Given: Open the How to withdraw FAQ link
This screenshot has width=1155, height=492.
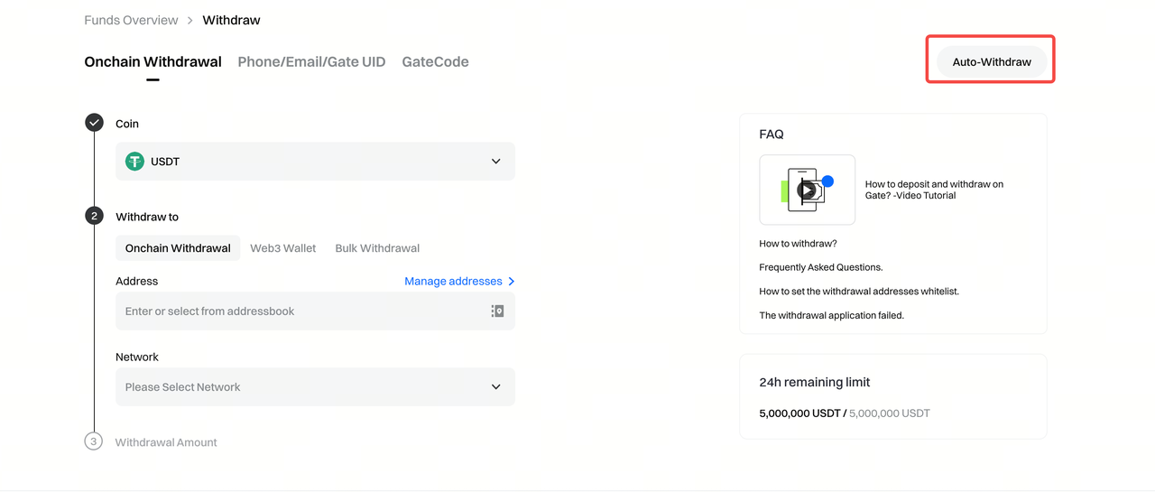Looking at the screenshot, I should coord(798,244).
